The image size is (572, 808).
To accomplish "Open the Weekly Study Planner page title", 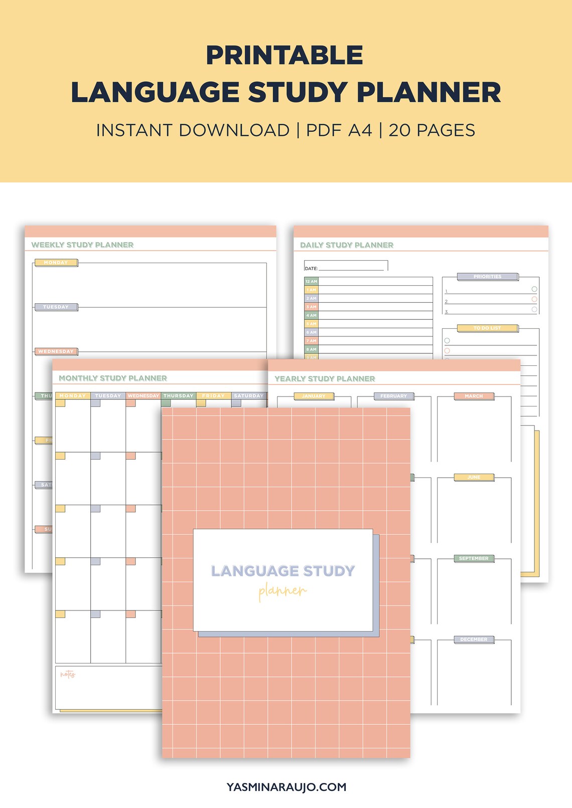I will coord(82,245).
